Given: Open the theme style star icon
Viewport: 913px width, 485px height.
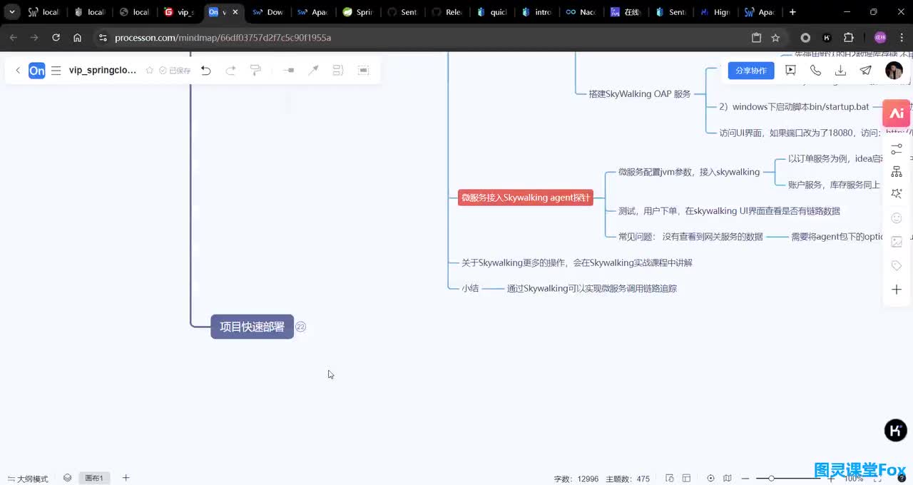Looking at the screenshot, I should coord(897,194).
